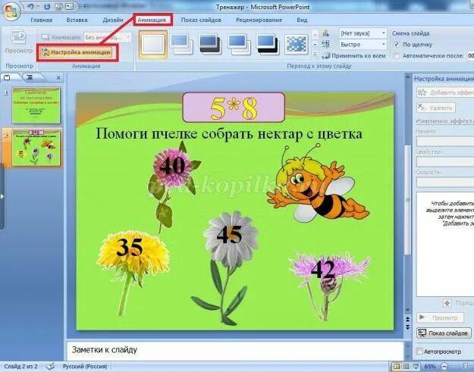Switch to the Вставка ribbon tab
The image size is (474, 372).
point(77,20)
